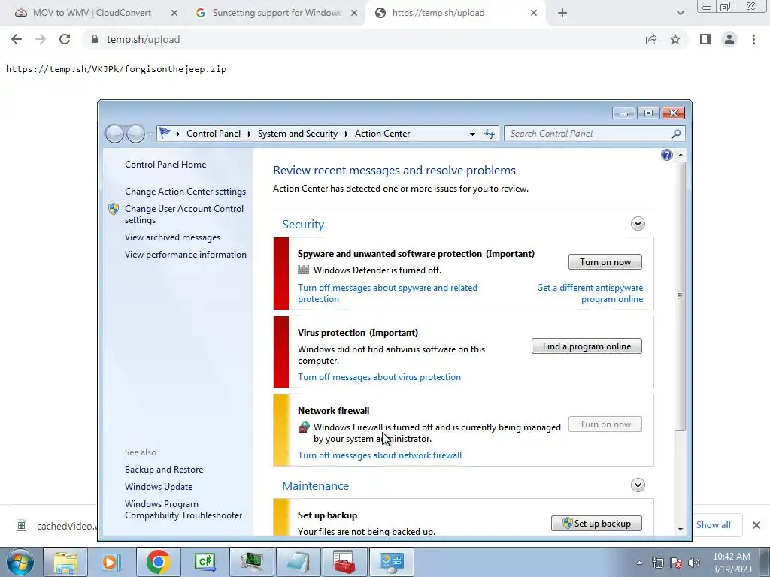The width and height of the screenshot is (770, 577).
Task: Open Windows Update link
Action: pyautogui.click(x=159, y=486)
